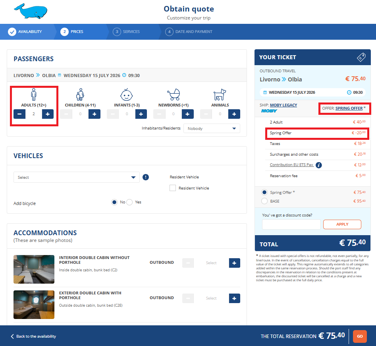This screenshot has height=346, width=376.
Task: Select Yes for add bicycle
Action: click(129, 202)
